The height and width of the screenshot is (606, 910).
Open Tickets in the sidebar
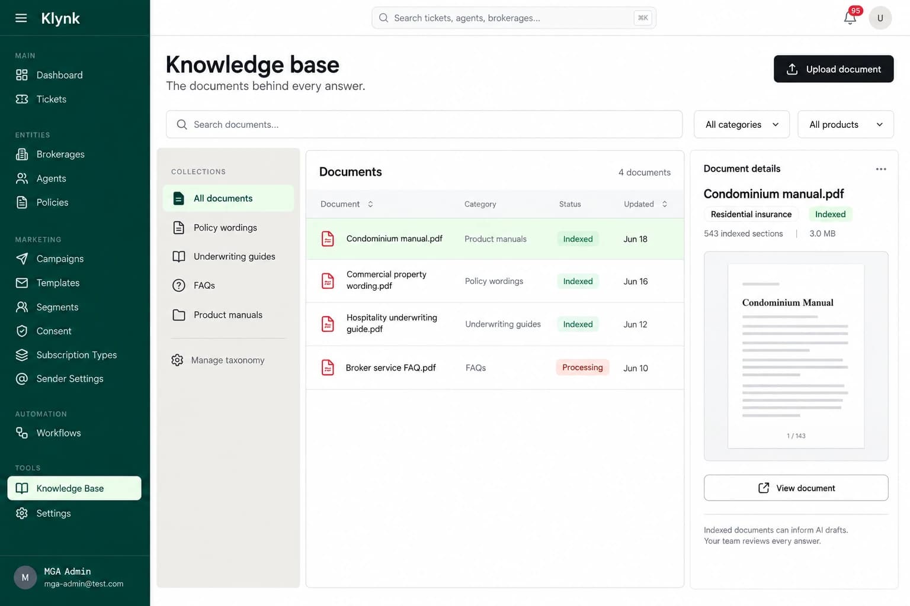[74, 99]
